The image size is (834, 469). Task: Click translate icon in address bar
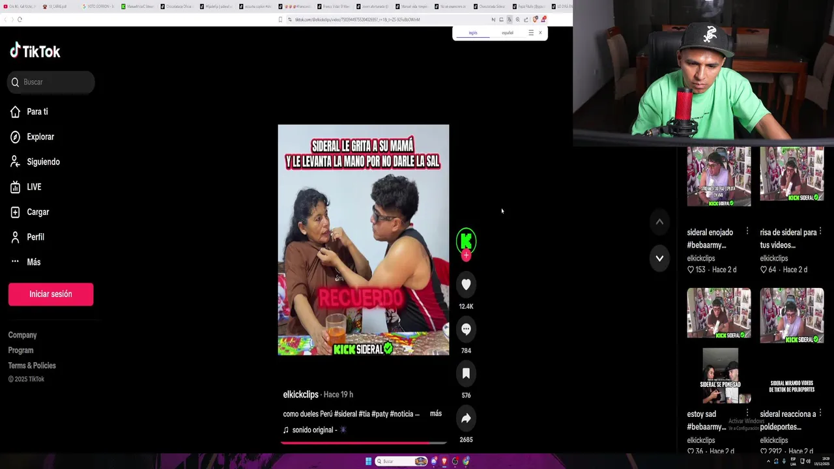point(510,20)
